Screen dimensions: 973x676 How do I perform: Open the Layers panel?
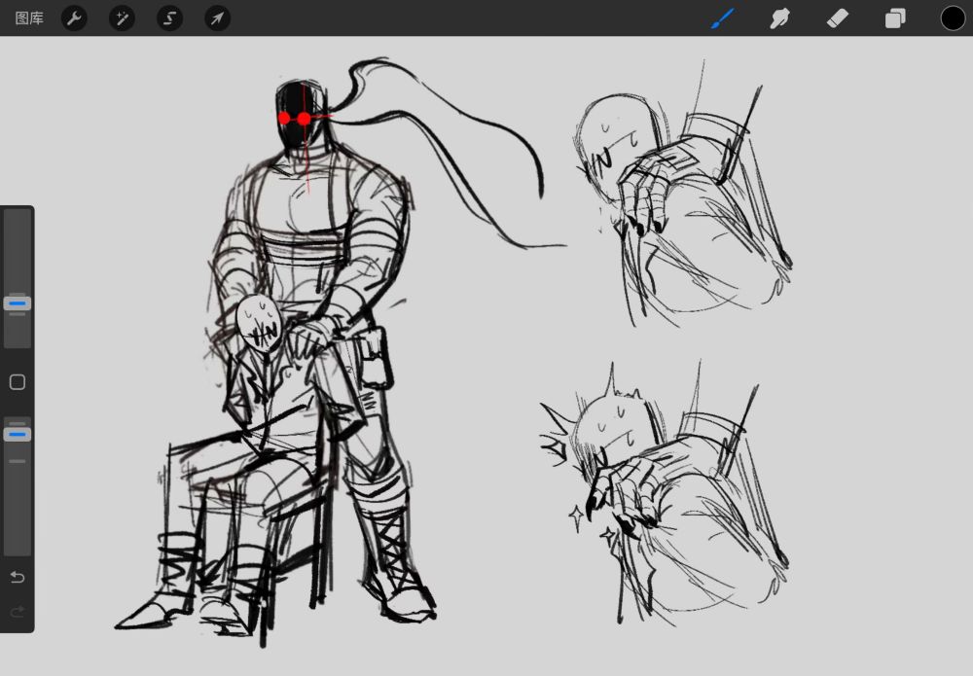point(895,18)
